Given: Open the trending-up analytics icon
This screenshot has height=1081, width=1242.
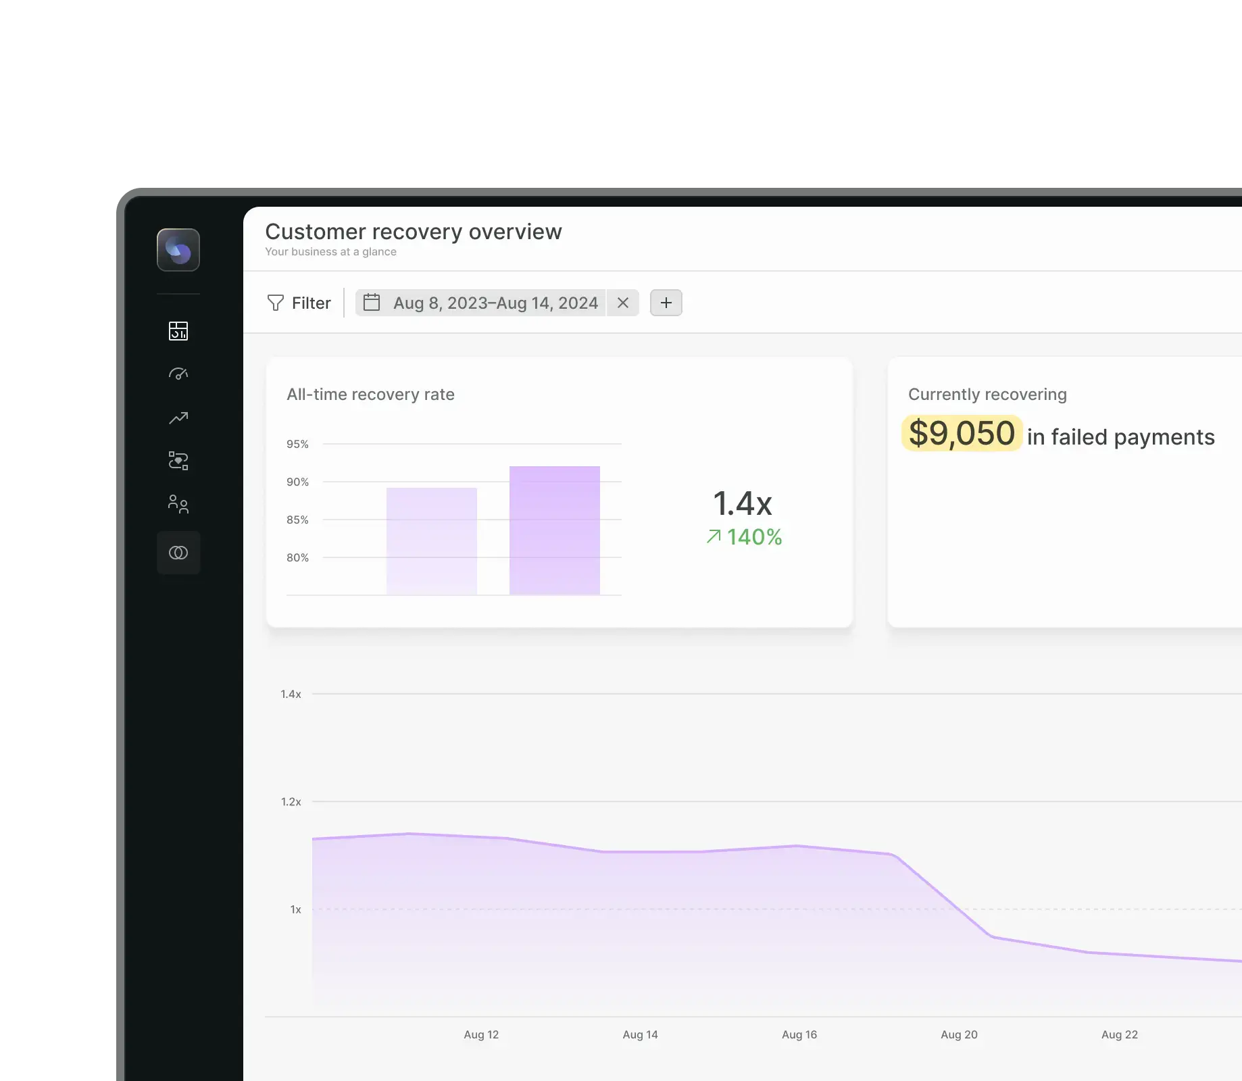Looking at the screenshot, I should point(178,418).
